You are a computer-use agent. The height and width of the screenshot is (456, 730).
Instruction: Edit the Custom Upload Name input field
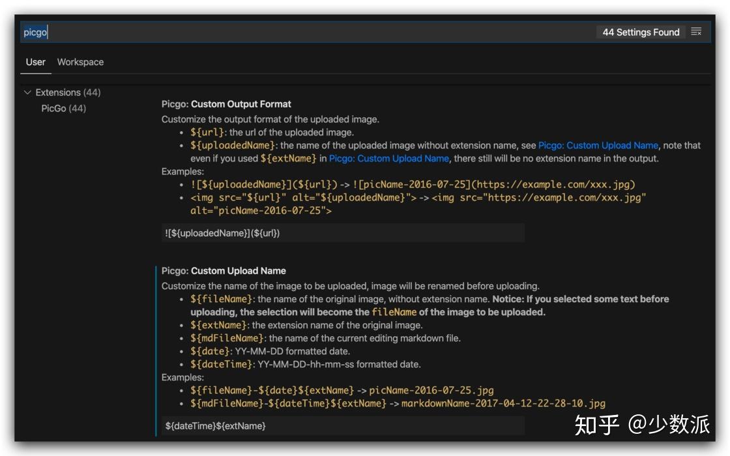(343, 426)
